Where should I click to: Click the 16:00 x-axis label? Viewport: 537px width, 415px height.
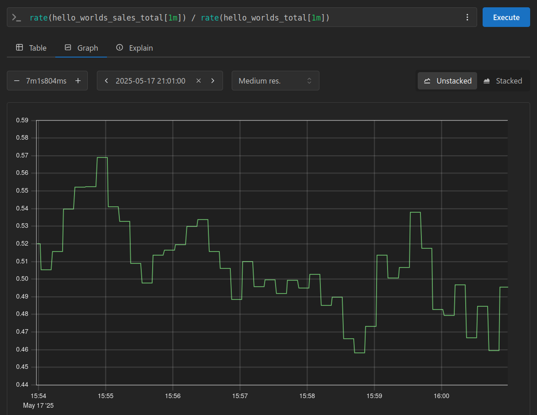pos(441,396)
